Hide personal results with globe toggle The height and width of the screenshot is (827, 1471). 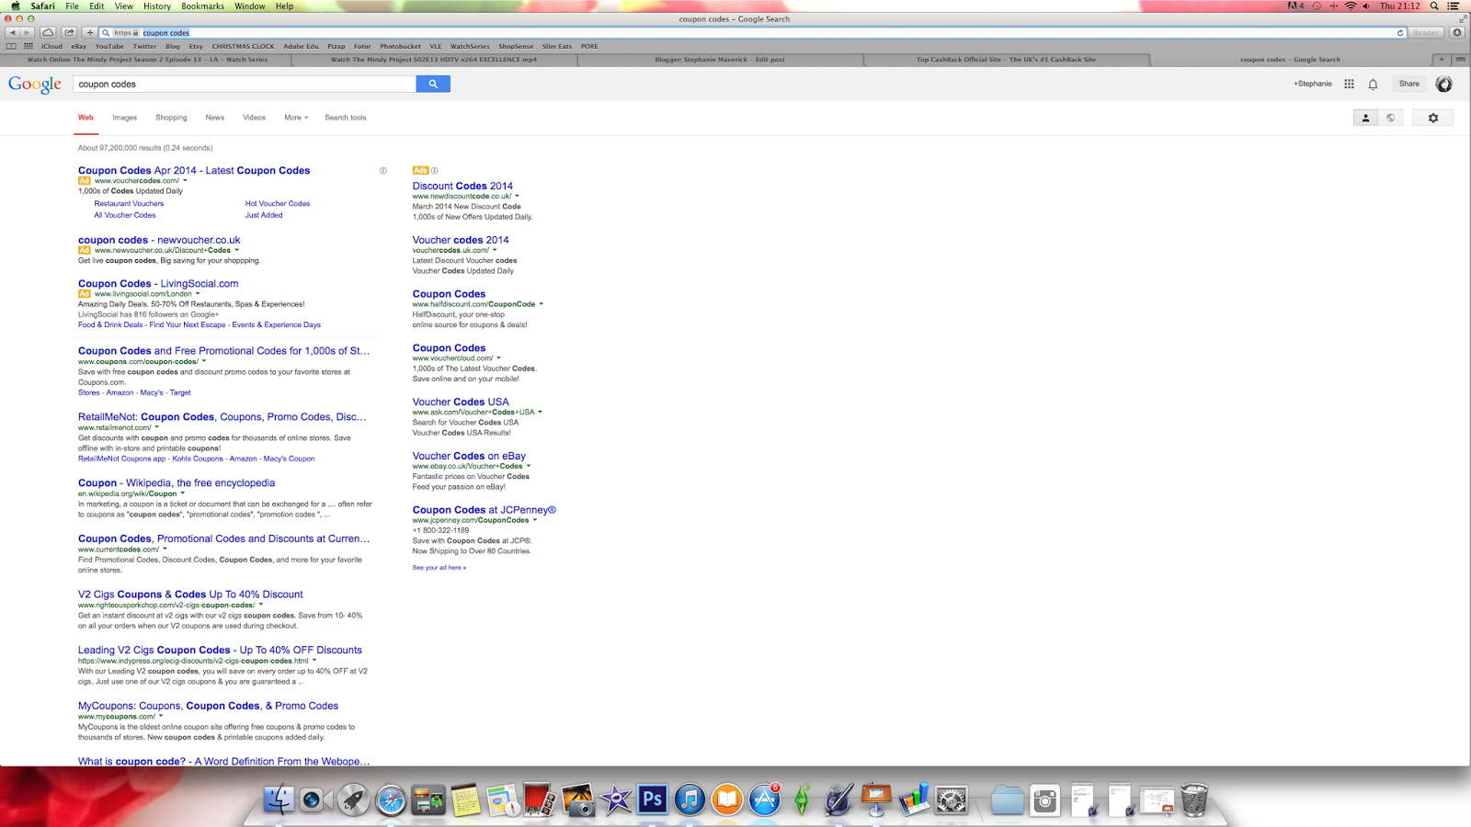tap(1390, 118)
